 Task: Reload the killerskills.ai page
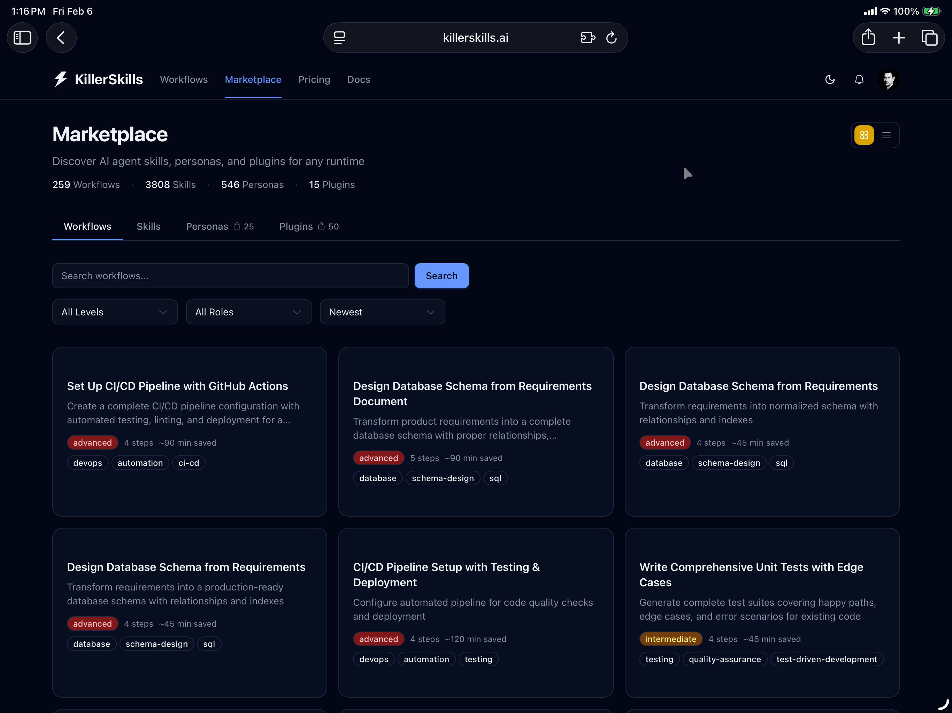click(612, 37)
